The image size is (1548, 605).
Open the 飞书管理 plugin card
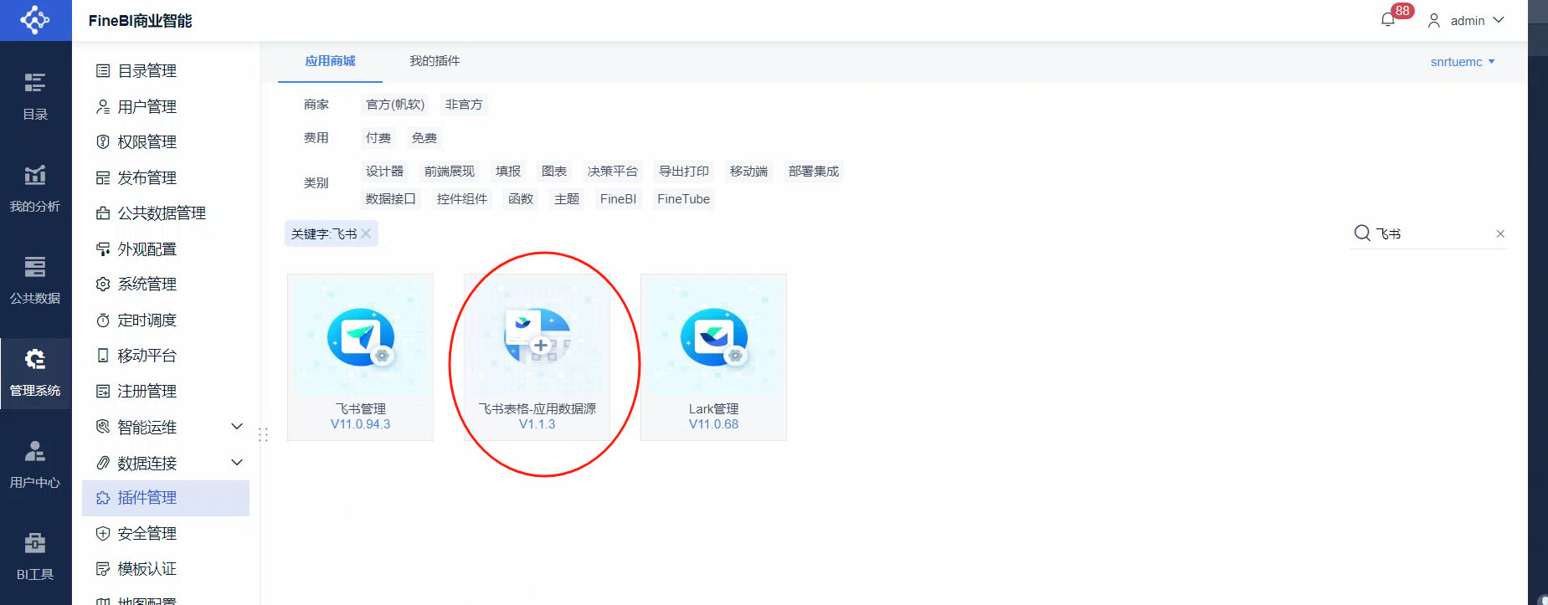360,357
